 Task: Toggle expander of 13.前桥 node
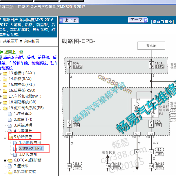pyautogui.click(x=0, y=73)
